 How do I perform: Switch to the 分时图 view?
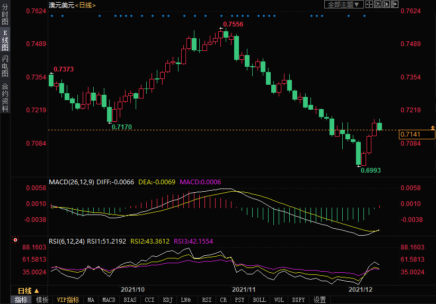(5, 15)
